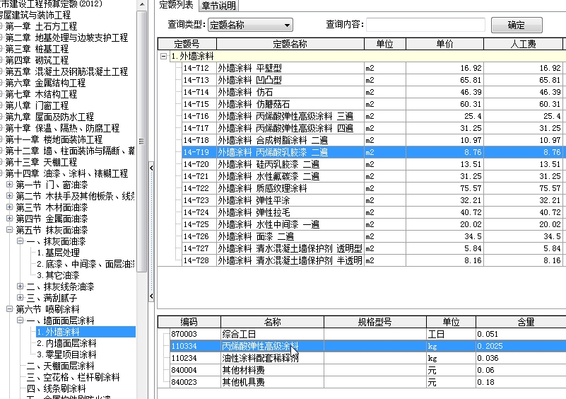Image resolution: width=566 pixels, height=399 pixels.
Task: Select 第四章 砌筑工程 in tree
Action: coord(37,60)
